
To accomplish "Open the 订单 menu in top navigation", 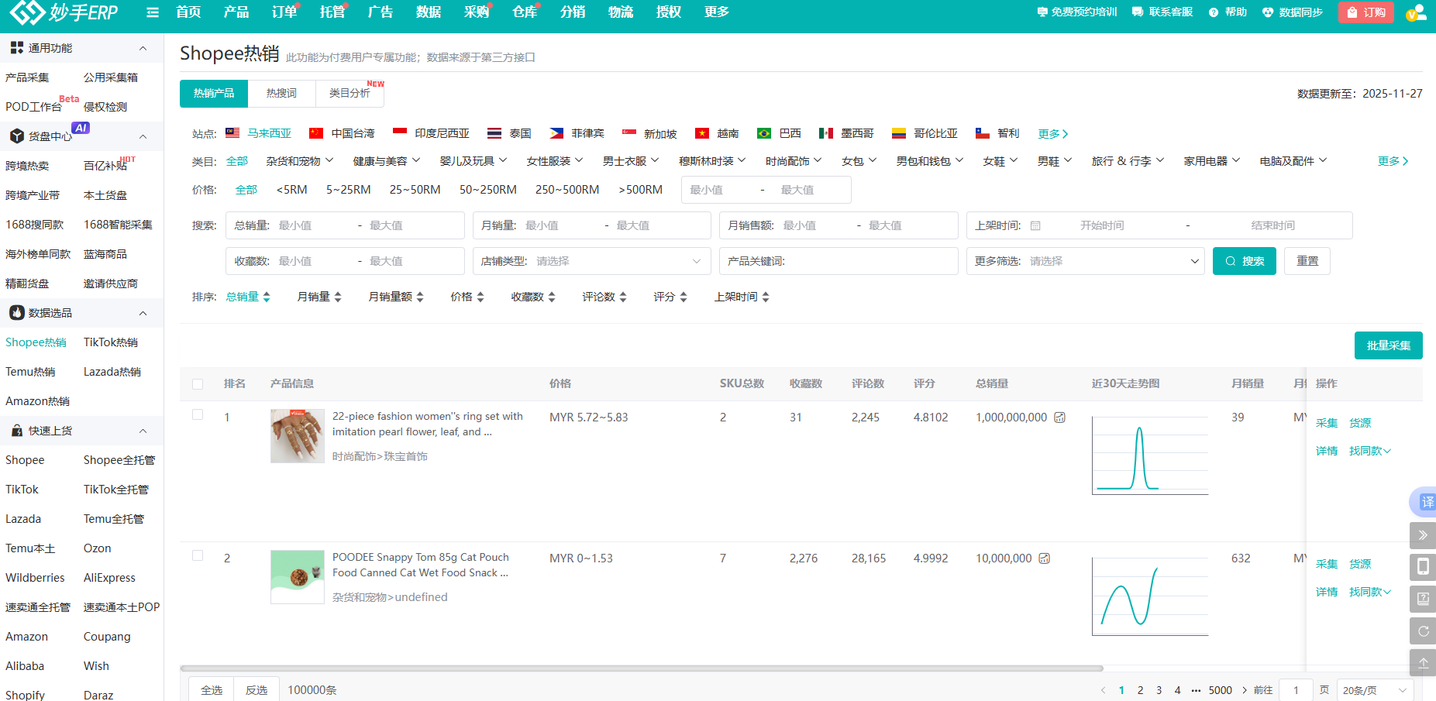I will [x=284, y=12].
